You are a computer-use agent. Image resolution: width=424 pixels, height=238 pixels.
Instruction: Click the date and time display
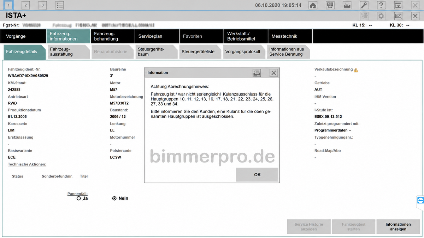pyautogui.click(x=278, y=5)
